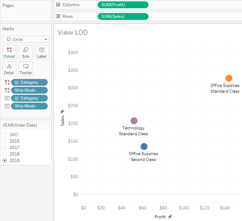Click the colour icon beside Ship Mode pill
242x221 pixels.
pyautogui.click(x=7, y=90)
